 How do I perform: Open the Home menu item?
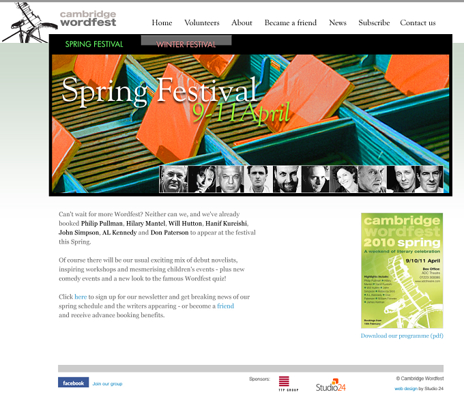[x=162, y=23]
